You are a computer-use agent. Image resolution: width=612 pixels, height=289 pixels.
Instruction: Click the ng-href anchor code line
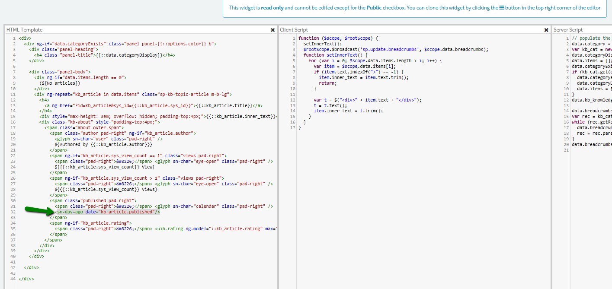154,105
